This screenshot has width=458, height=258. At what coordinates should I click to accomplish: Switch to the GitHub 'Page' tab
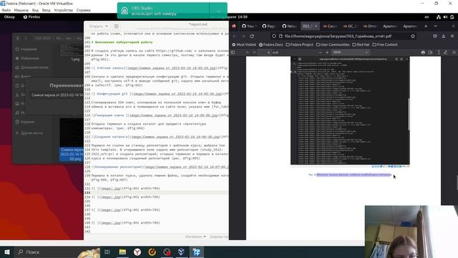point(268,26)
